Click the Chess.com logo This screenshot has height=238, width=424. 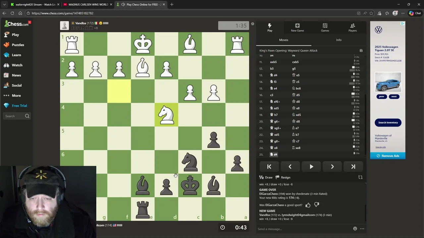click(16, 24)
